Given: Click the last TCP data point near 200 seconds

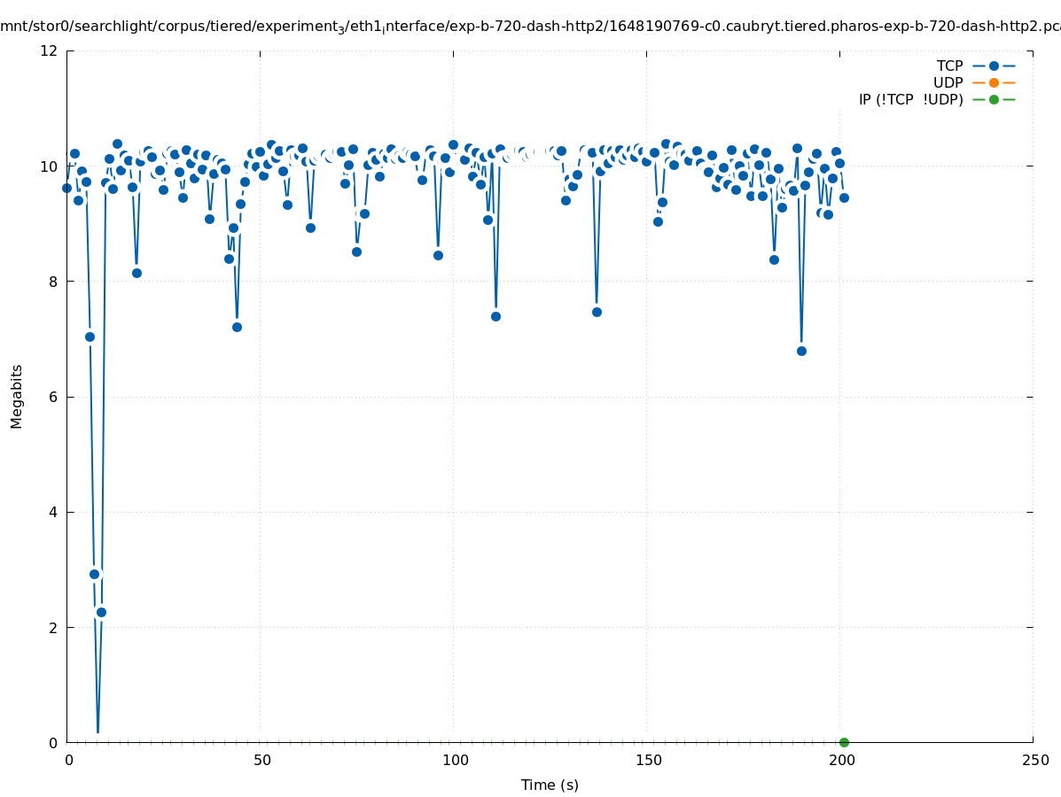Looking at the screenshot, I should (844, 197).
